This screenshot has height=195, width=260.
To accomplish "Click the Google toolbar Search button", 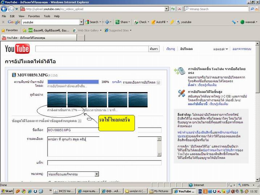I will (x=92, y=22).
